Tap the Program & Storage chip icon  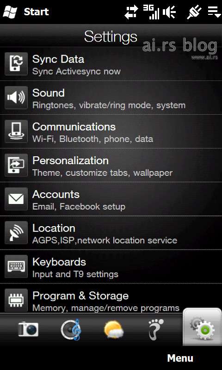pyautogui.click(x=16, y=300)
